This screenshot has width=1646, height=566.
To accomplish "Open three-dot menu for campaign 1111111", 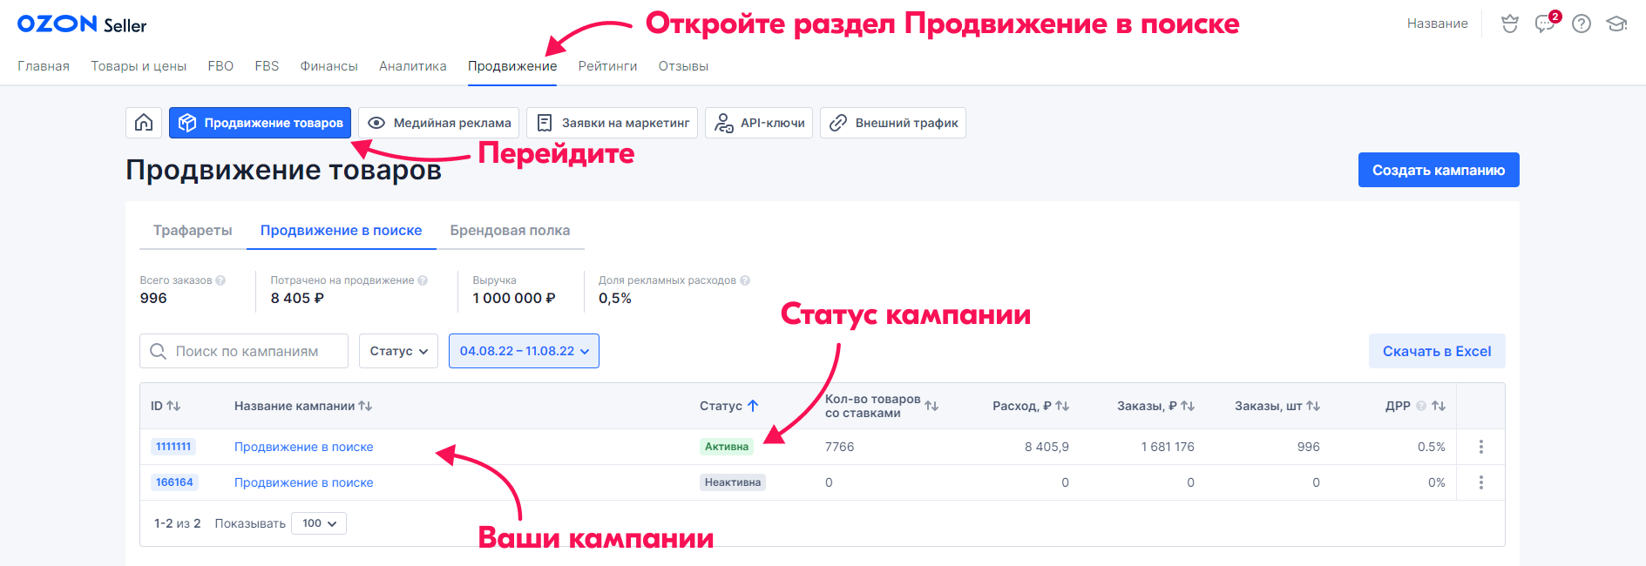I will tap(1480, 447).
